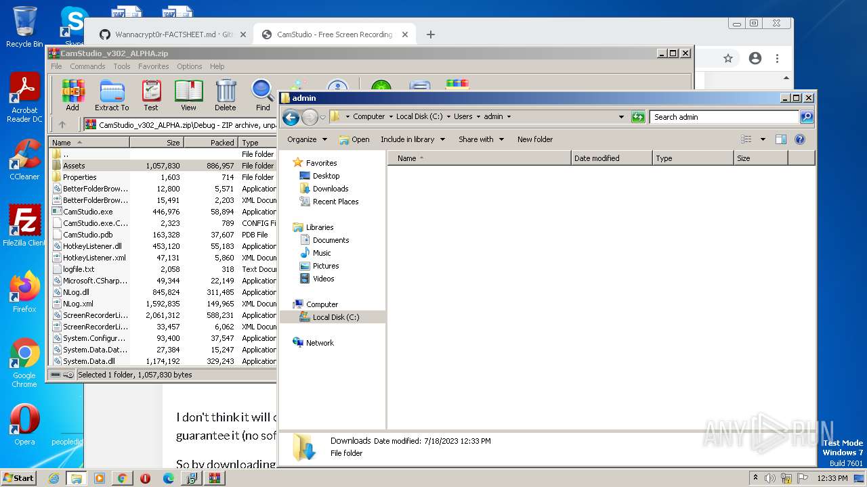This screenshot has width=867, height=487.
Task: Show hidden tray icons arrow
Action: pos(755,478)
